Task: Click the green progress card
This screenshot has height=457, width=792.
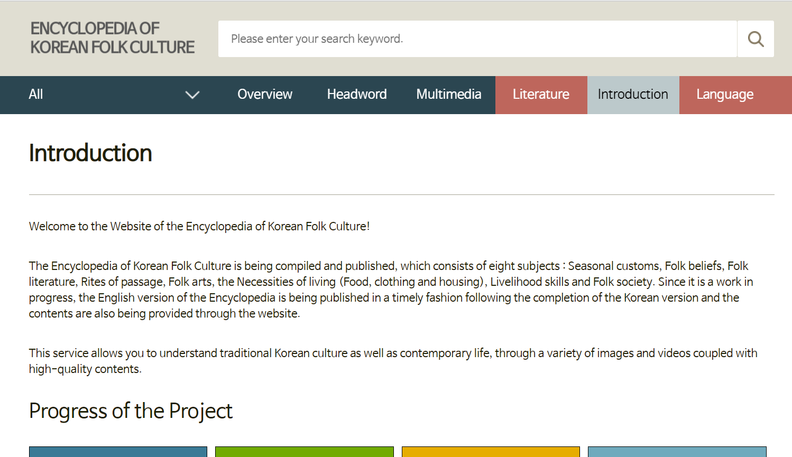Action: click(305, 452)
